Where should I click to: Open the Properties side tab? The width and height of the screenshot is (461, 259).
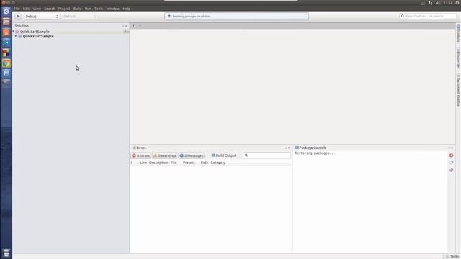point(458,58)
